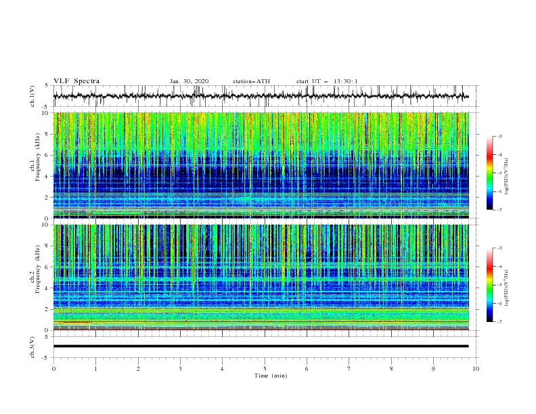Click the ch.1 voltage waveform trace

tap(261, 96)
